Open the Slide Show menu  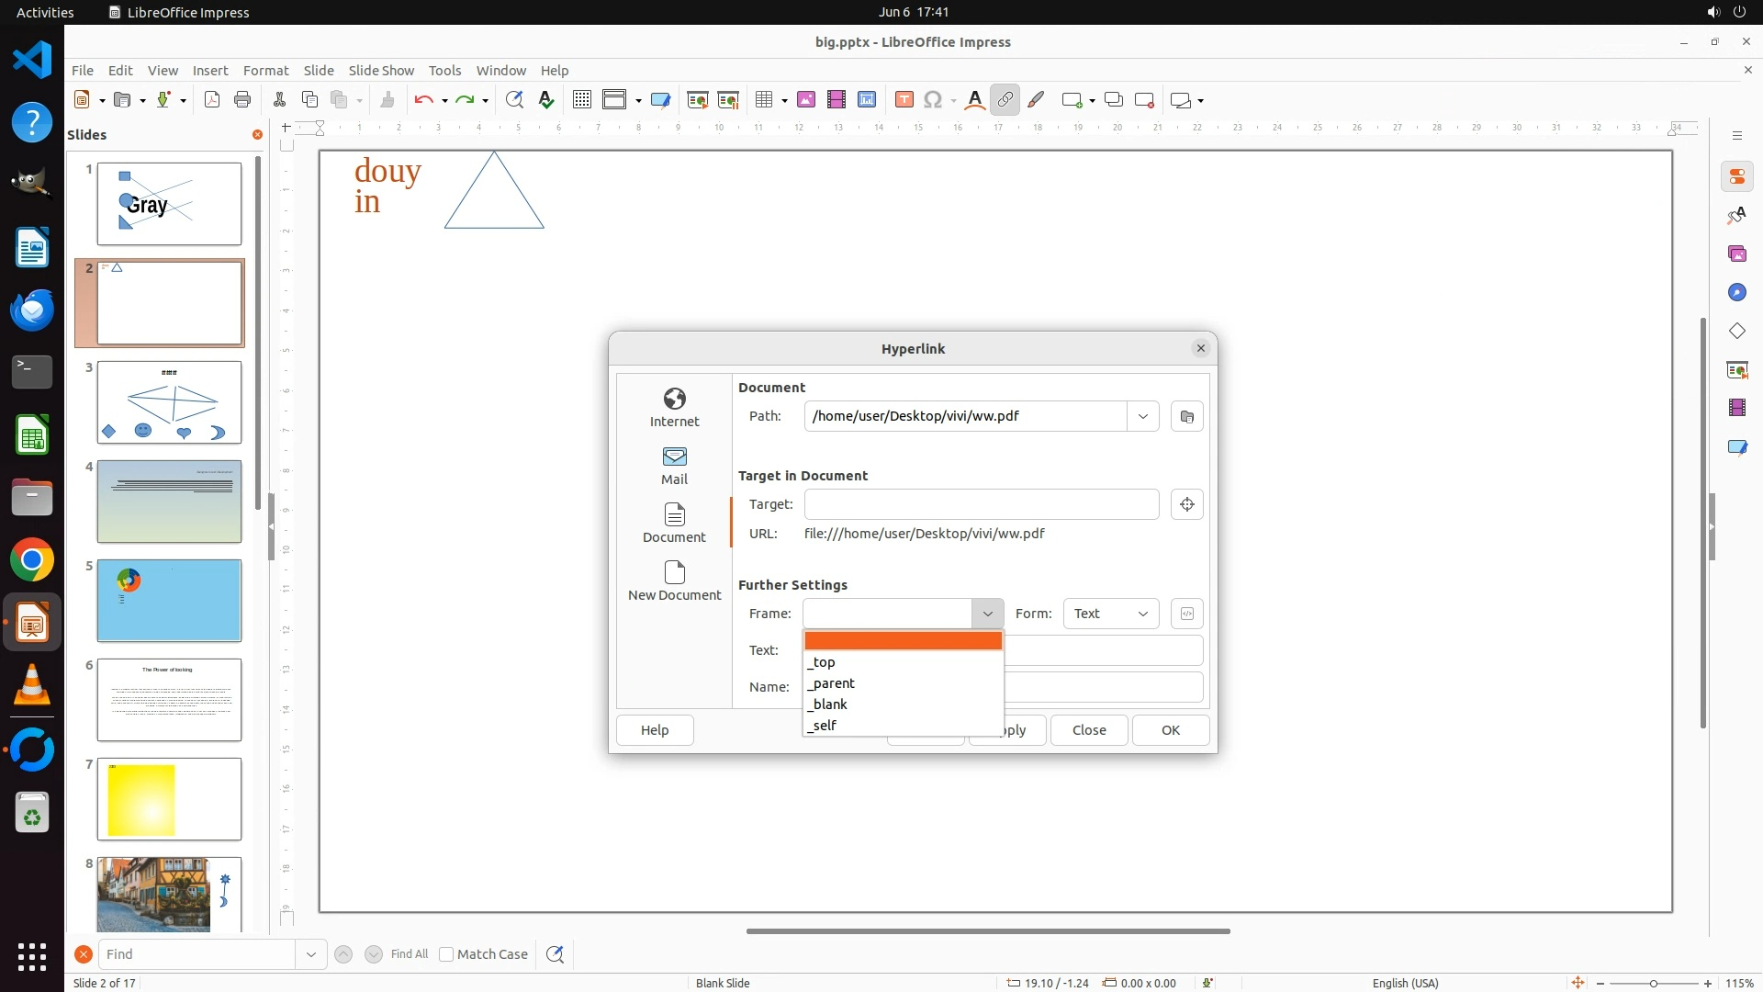[x=381, y=71]
